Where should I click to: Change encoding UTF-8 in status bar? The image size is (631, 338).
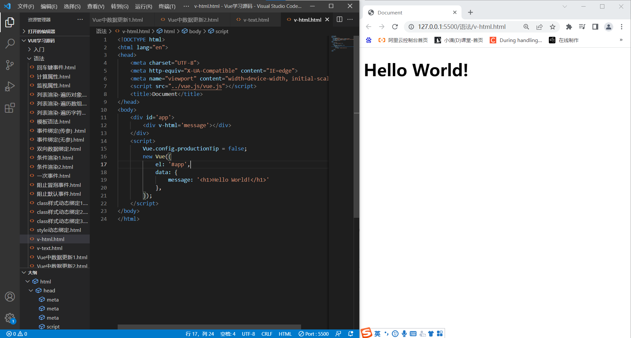click(x=248, y=334)
